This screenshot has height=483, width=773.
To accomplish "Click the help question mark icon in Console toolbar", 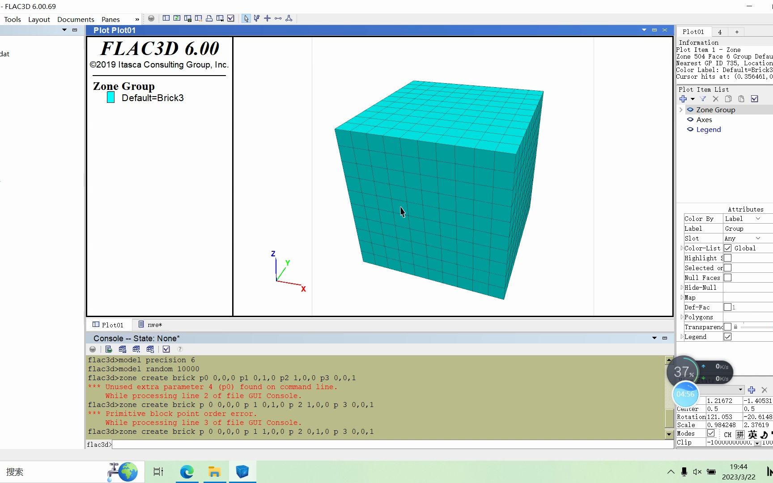I will [180, 349].
